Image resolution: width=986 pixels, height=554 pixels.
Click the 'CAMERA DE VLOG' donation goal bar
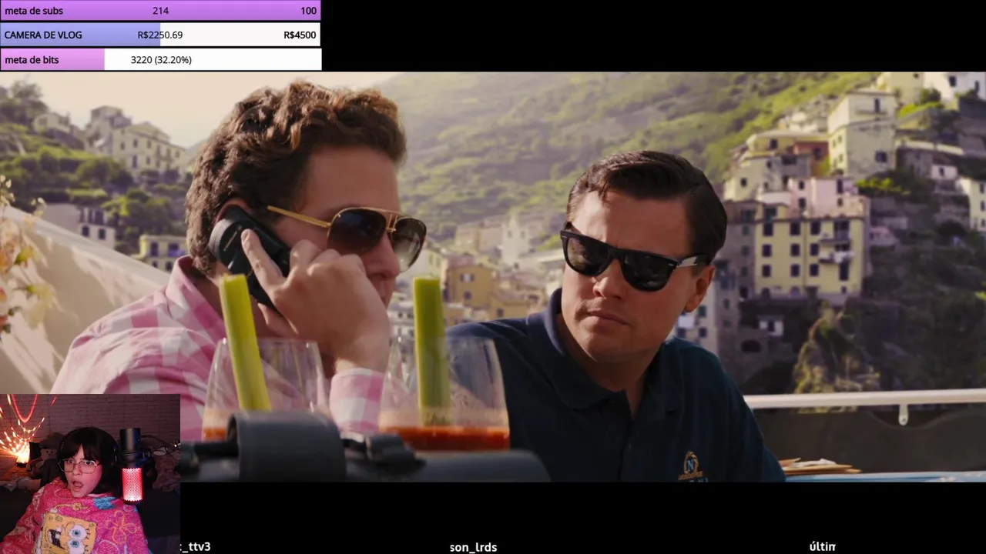(160, 35)
